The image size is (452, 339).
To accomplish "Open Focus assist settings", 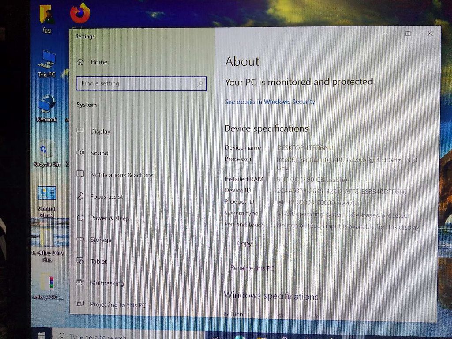I will click(x=106, y=196).
